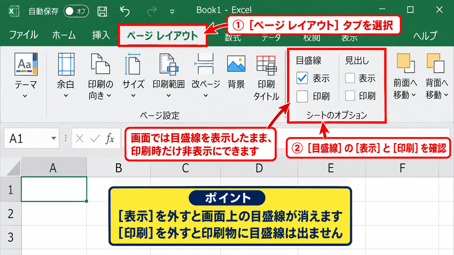Open the 印刷の向き orientation icon
This screenshot has height=255, width=454.
(x=100, y=64)
